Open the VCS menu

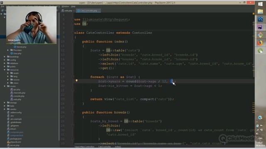[x=58, y=7]
